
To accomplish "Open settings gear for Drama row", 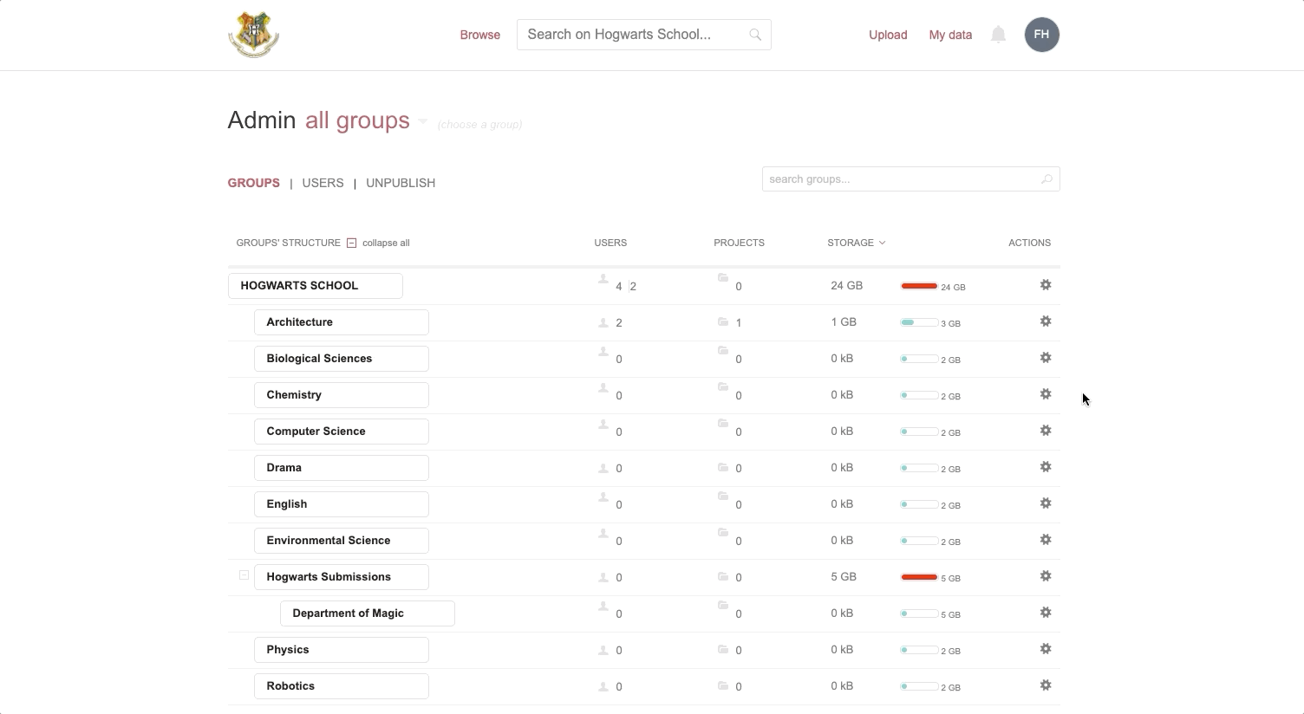I will coord(1046,467).
